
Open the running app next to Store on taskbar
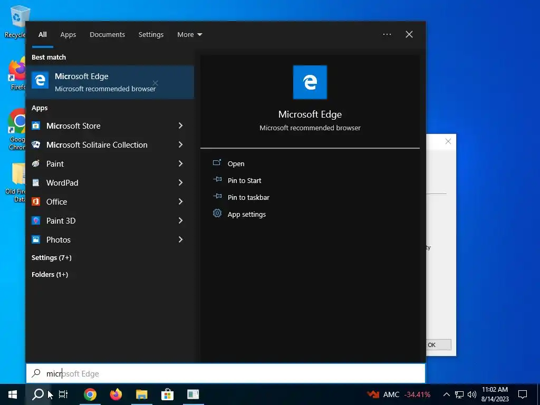tap(193, 394)
